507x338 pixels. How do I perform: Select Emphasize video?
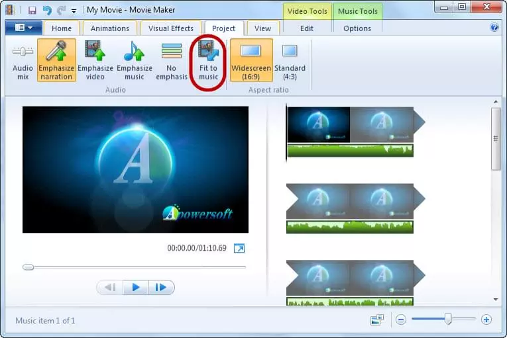tap(95, 60)
